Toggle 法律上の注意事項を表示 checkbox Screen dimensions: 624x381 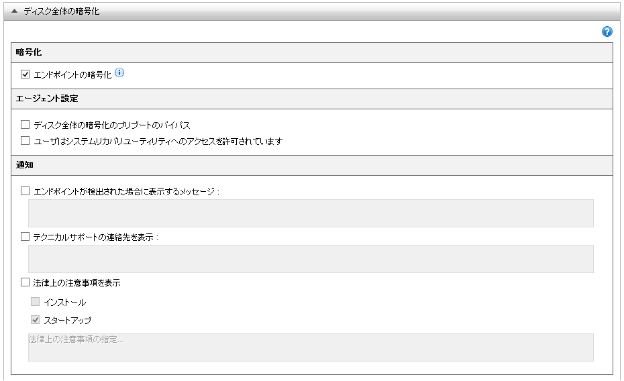click(x=25, y=282)
